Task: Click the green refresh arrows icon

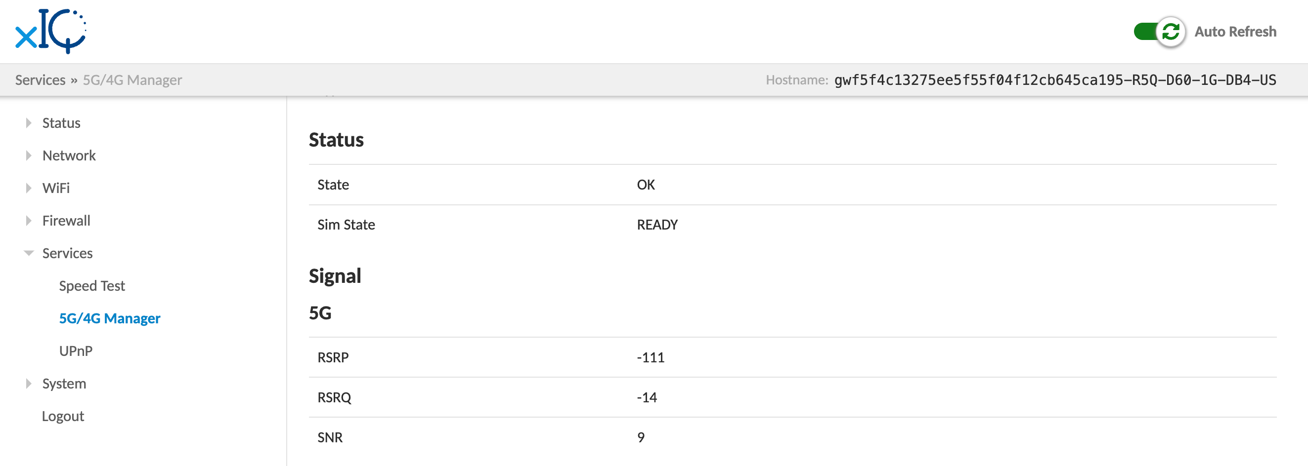Action: (1171, 32)
